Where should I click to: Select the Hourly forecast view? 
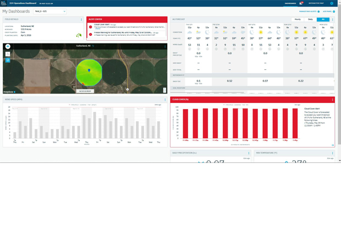pos(298,19)
